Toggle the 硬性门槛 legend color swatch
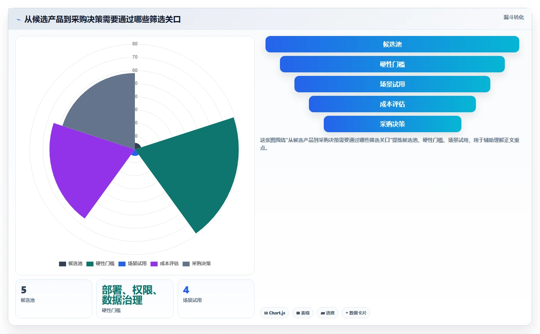540x334 pixels. click(90, 264)
